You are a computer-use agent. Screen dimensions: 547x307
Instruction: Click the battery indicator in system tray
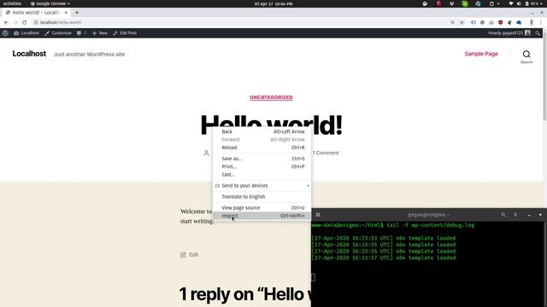[x=532, y=3]
